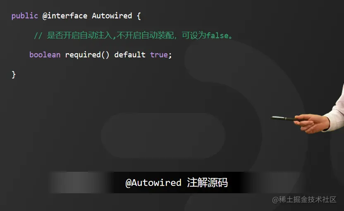Click the '@Autowired 注解源码' caption text

click(x=177, y=183)
